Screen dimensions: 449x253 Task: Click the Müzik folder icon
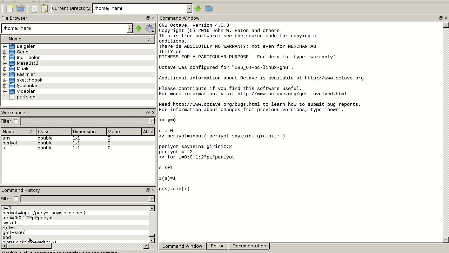point(12,69)
